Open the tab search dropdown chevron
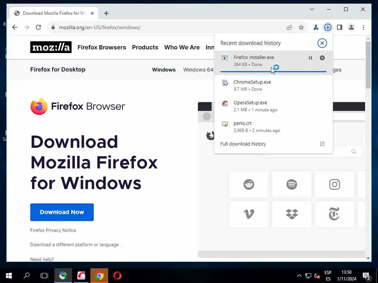 pos(312,9)
